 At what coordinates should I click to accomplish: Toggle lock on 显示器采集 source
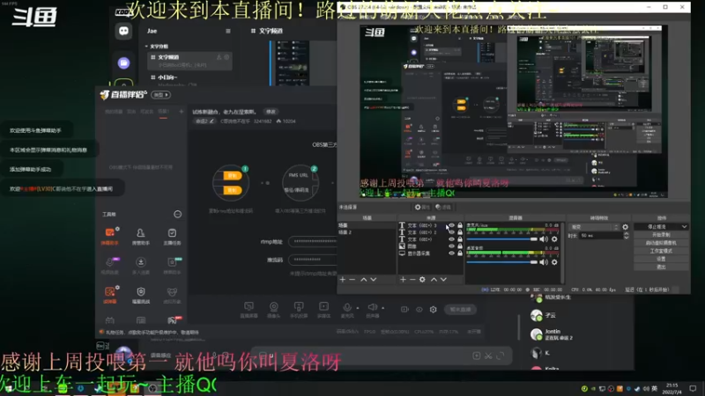pos(460,253)
